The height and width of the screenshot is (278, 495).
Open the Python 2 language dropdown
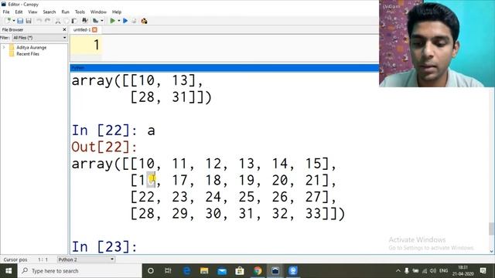coord(86,259)
